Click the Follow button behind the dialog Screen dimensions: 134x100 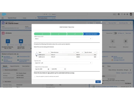click(x=90, y=23)
